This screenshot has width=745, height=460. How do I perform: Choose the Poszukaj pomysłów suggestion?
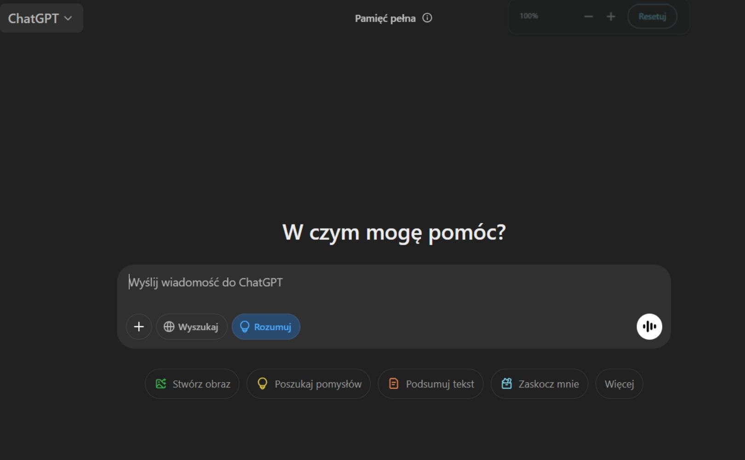(309, 384)
